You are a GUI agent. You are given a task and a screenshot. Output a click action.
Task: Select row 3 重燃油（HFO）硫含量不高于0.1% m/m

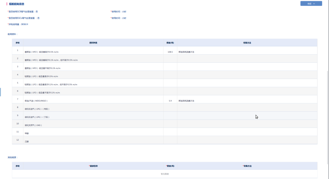pyautogui.click(x=43, y=68)
